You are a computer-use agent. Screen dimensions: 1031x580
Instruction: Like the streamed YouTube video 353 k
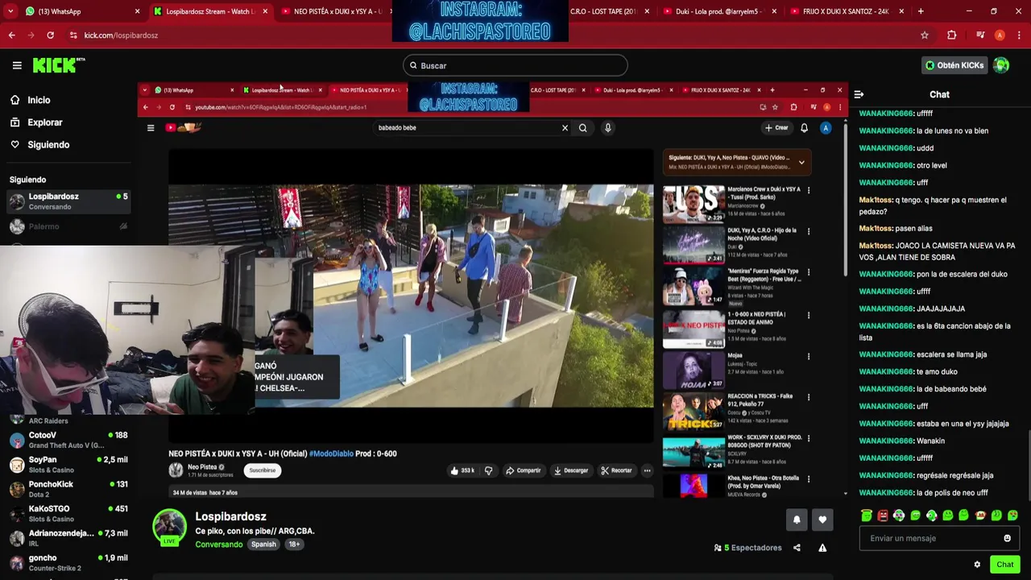pyautogui.click(x=462, y=470)
